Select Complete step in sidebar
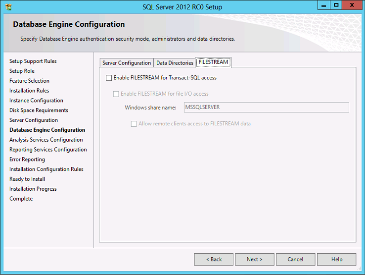 click(x=21, y=199)
